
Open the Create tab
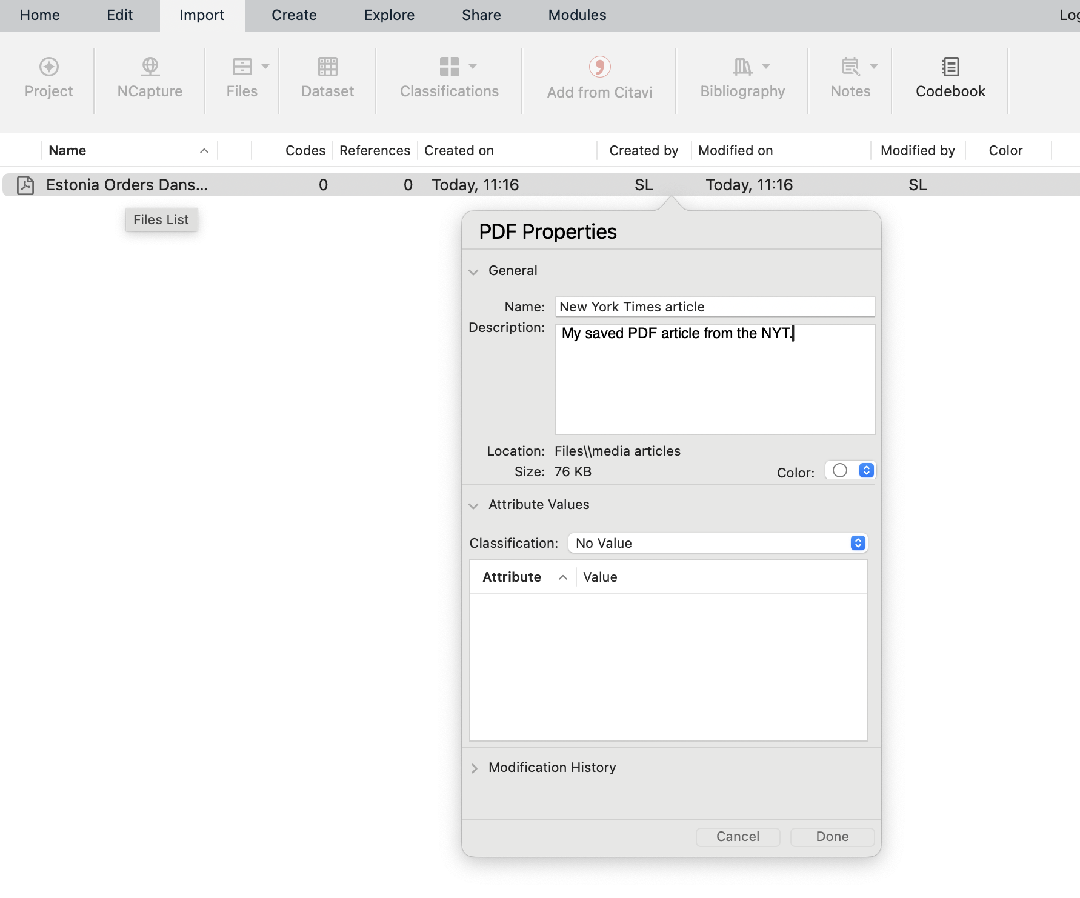[294, 15]
